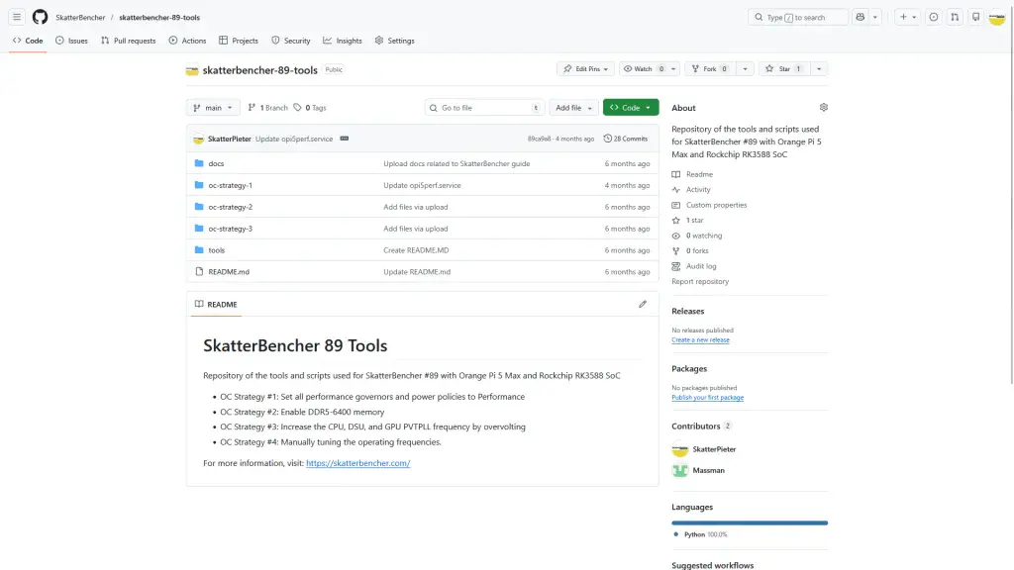Image resolution: width=1014 pixels, height=570 pixels.
Task: Switch to the Actions tab
Action: 187,41
